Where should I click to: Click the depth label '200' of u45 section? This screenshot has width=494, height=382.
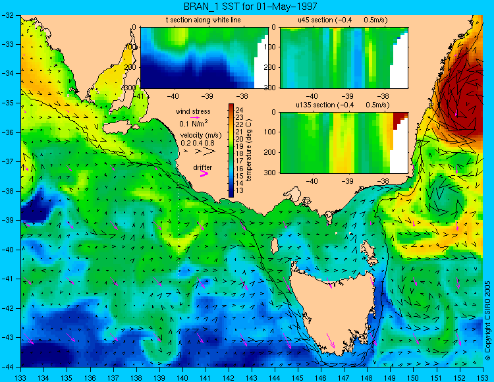pos(270,67)
